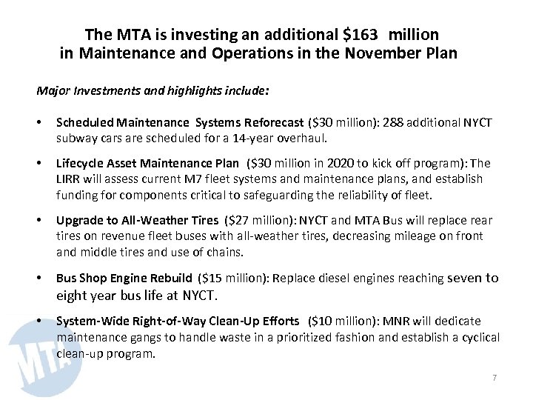The image size is (533, 400).
Task: Click the title line 'in Maintenance and Operations'
Action: click(258, 53)
